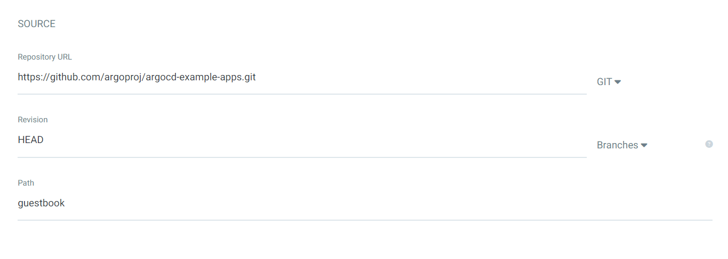The height and width of the screenshot is (259, 728).
Task: Click the blank space after the repository URL
Action: coord(426,78)
